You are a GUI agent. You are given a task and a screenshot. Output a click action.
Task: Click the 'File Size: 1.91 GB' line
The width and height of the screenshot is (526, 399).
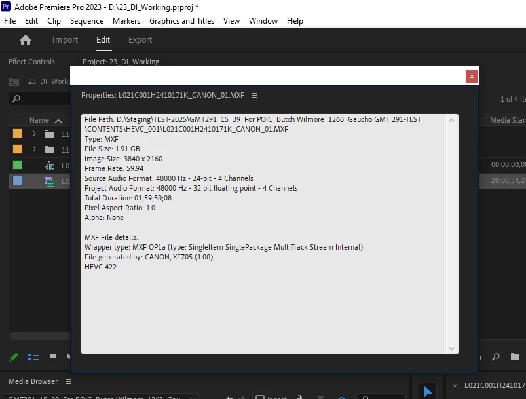(112, 149)
